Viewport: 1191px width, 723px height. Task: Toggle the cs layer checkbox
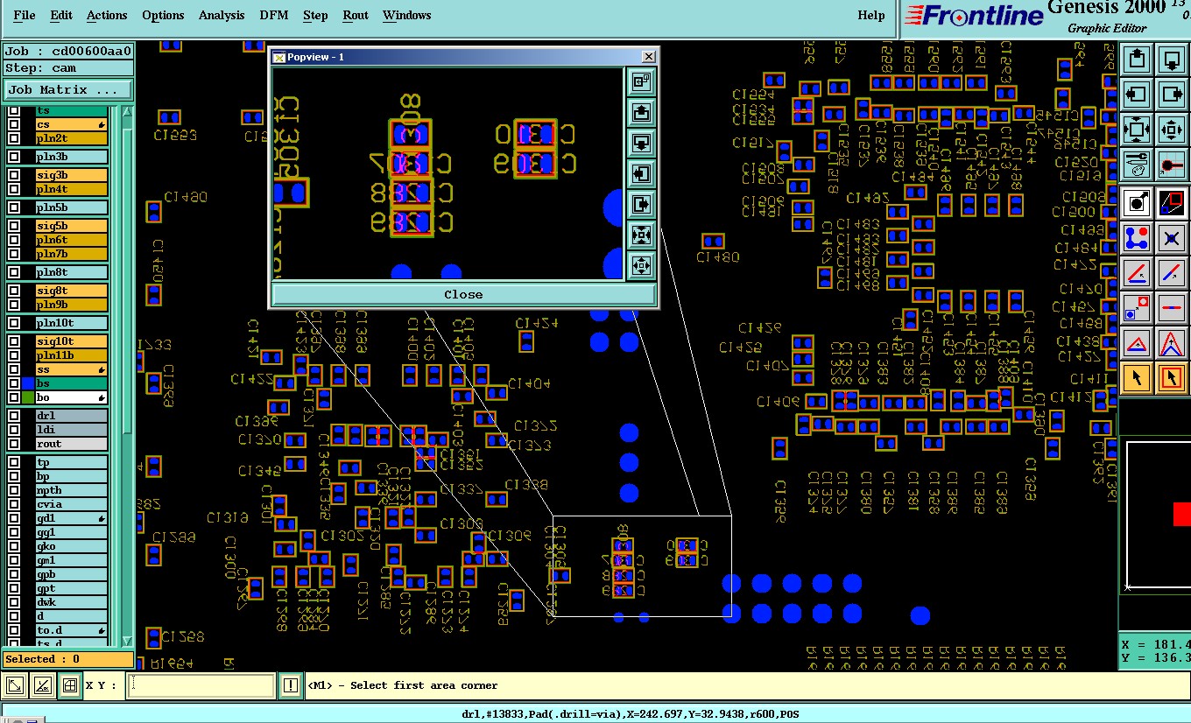[14, 125]
